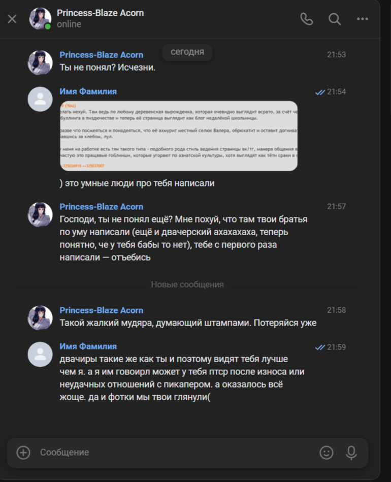Click sender name Princess-Blaze Acorn at 21:53
The image size is (391, 482).
(101, 55)
